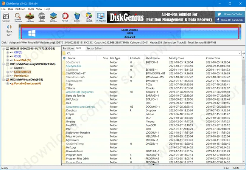The image size is (246, 170).
Task: Open the Partition Recovery tool
Action: pos(18,17)
